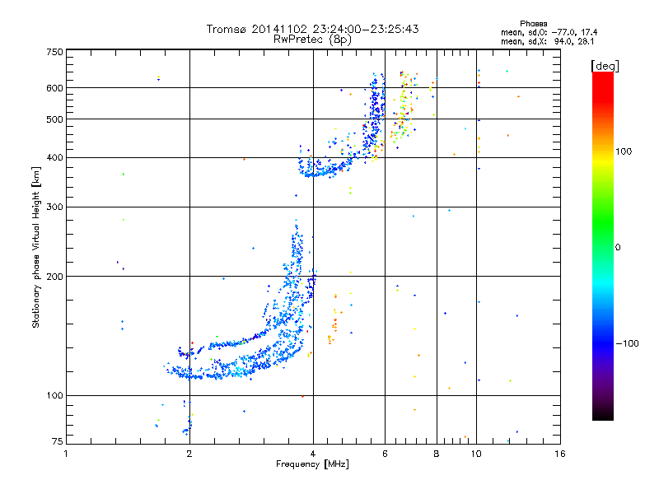The image size is (659, 494).
Task: Select the mean, sd,X: 94.0, 28.1 line
Action: click(547, 41)
